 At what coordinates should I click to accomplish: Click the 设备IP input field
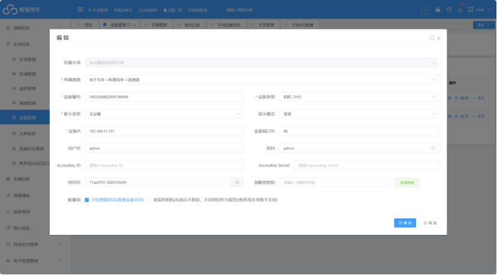tap(164, 131)
